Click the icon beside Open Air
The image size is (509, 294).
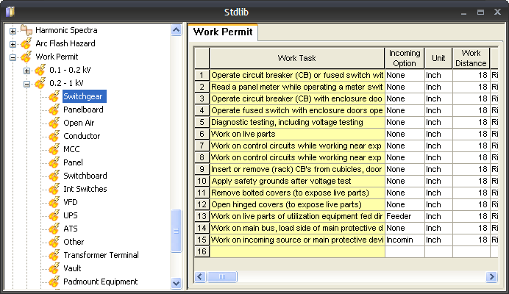click(x=54, y=123)
